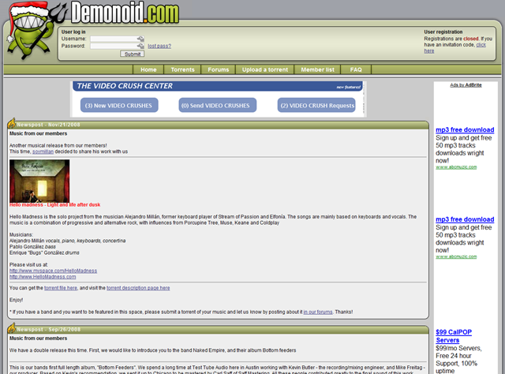Image resolution: width=505 pixels, height=374 pixels.
Task: Open the www.HelloMadness.com link
Action: (43, 277)
